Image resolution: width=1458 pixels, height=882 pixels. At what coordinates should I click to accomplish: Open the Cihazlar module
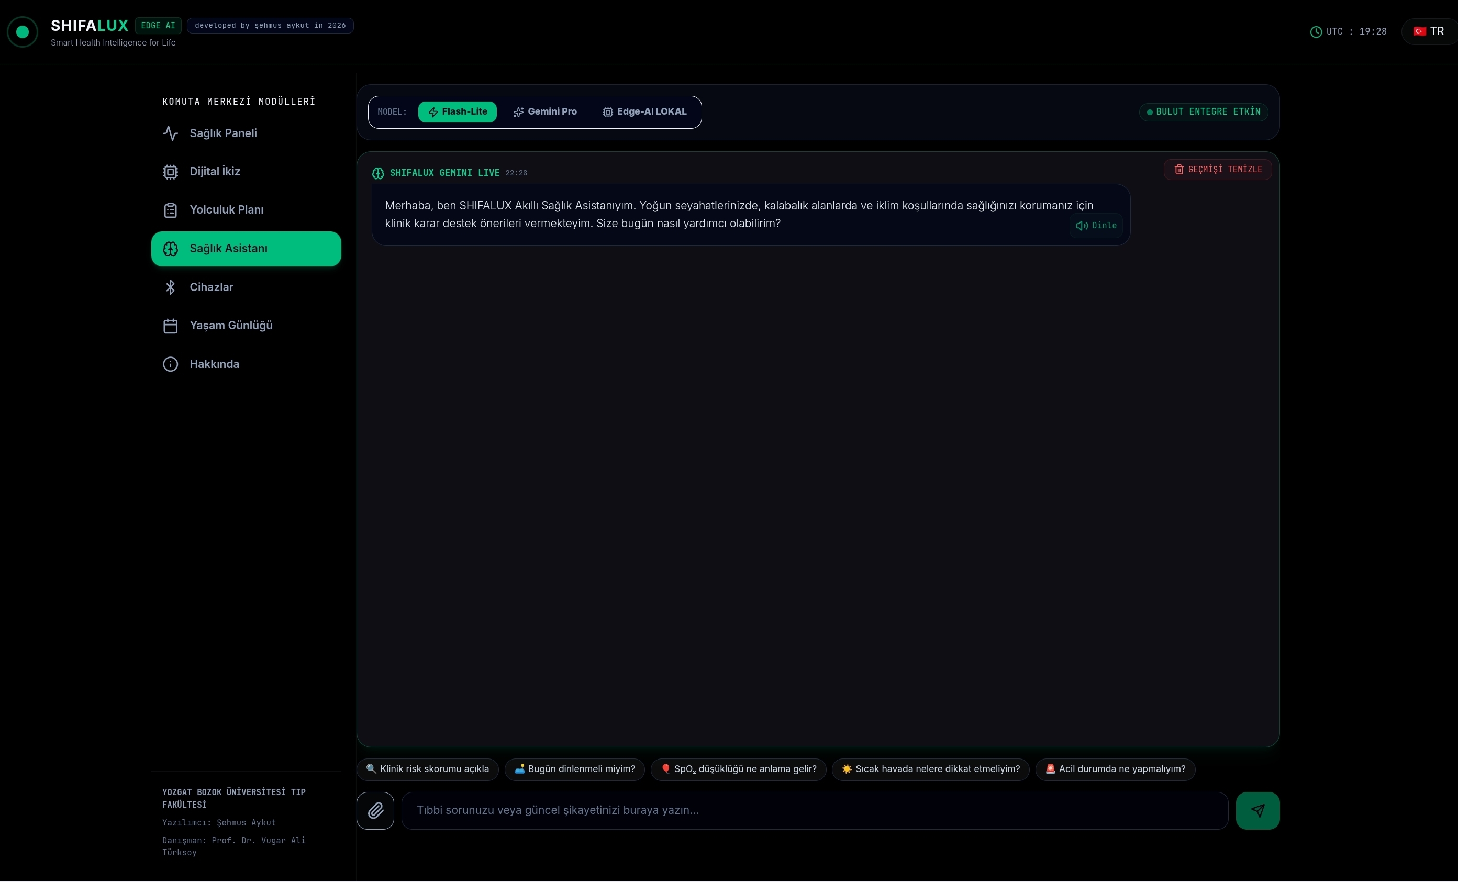click(246, 287)
